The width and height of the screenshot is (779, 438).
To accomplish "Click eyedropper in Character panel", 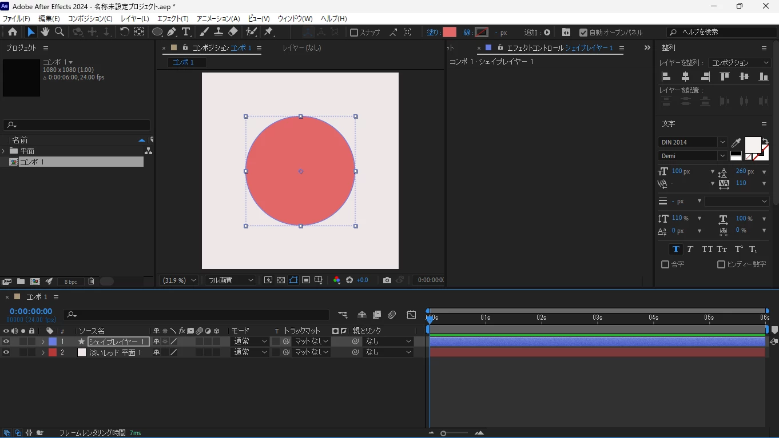I will [736, 143].
